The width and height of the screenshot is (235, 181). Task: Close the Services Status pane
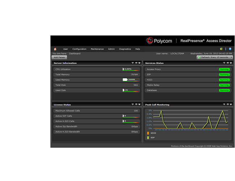coord(231,63)
